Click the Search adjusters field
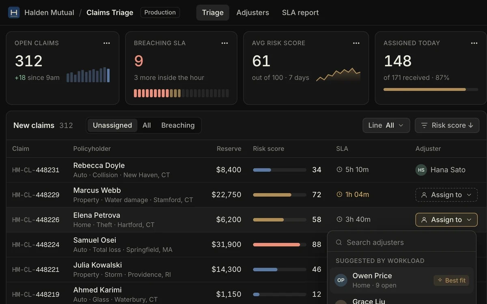Image resolution: width=487 pixels, height=304 pixels. point(402,242)
